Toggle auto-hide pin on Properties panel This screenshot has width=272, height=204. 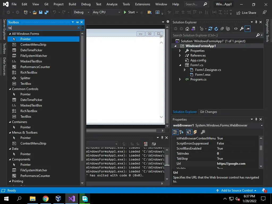[x=256, y=119]
